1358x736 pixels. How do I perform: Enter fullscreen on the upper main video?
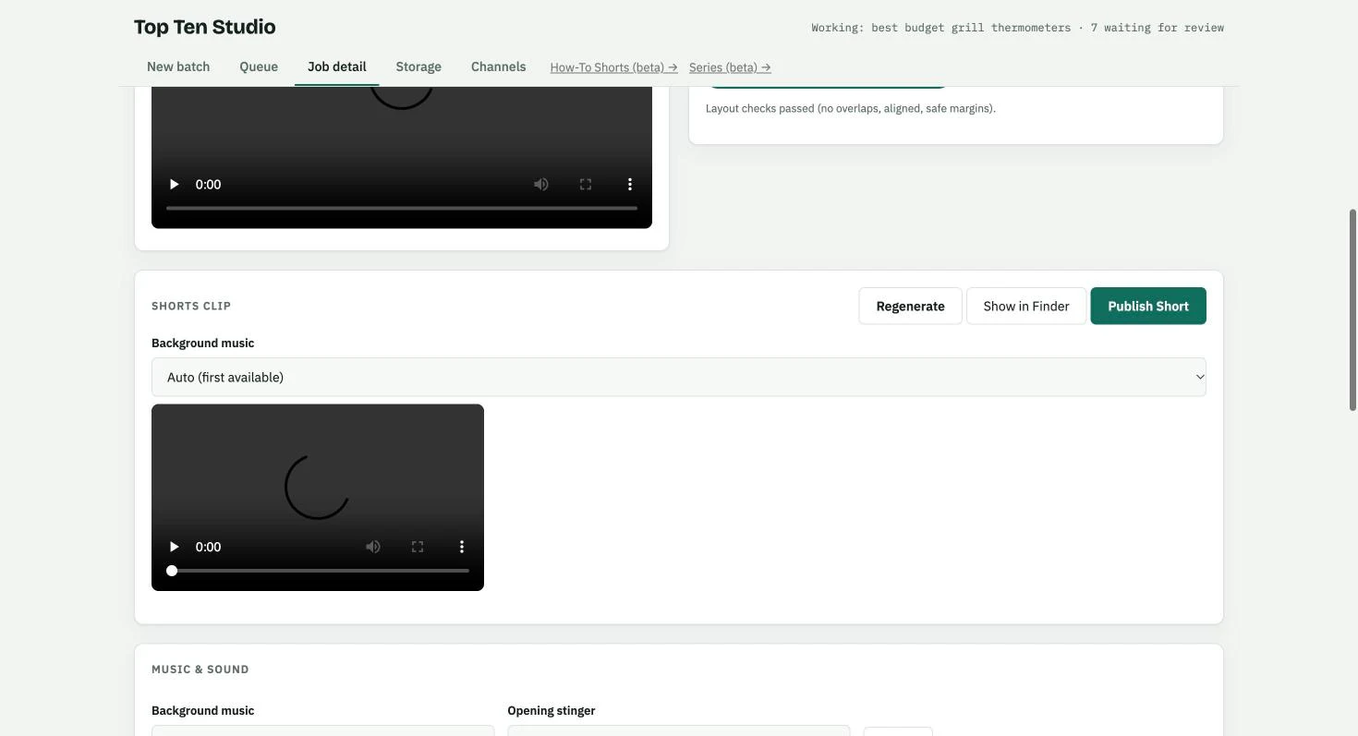click(x=586, y=185)
